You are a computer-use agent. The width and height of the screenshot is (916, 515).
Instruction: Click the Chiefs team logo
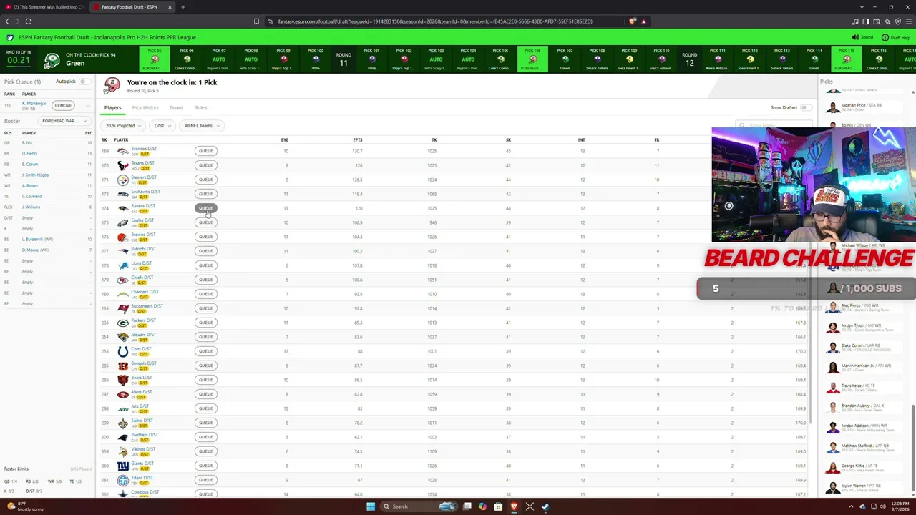[123, 280]
